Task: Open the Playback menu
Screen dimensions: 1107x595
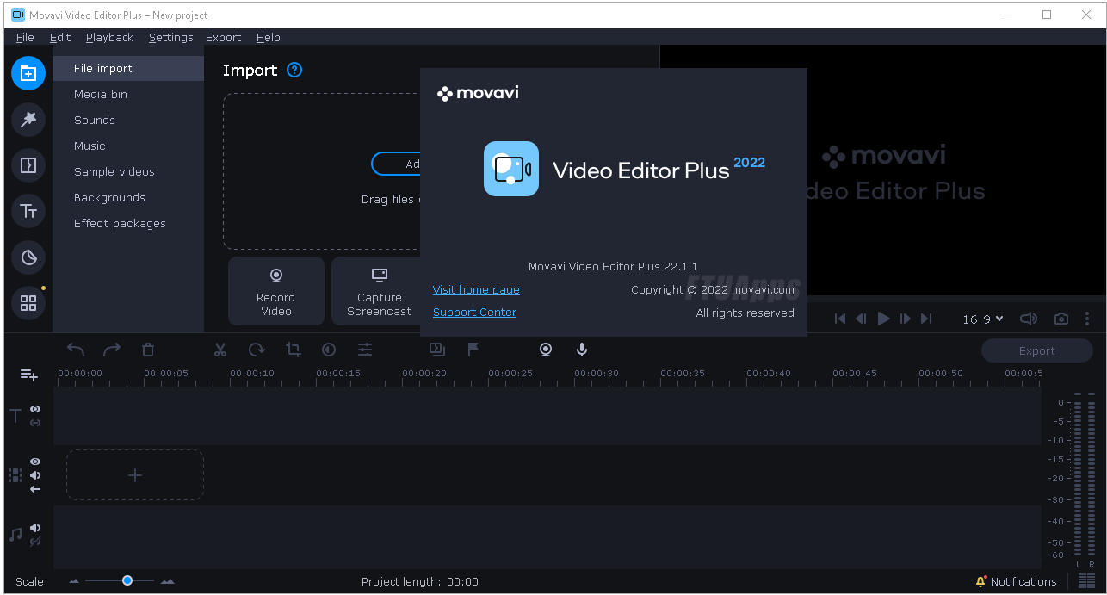Action: pos(109,37)
